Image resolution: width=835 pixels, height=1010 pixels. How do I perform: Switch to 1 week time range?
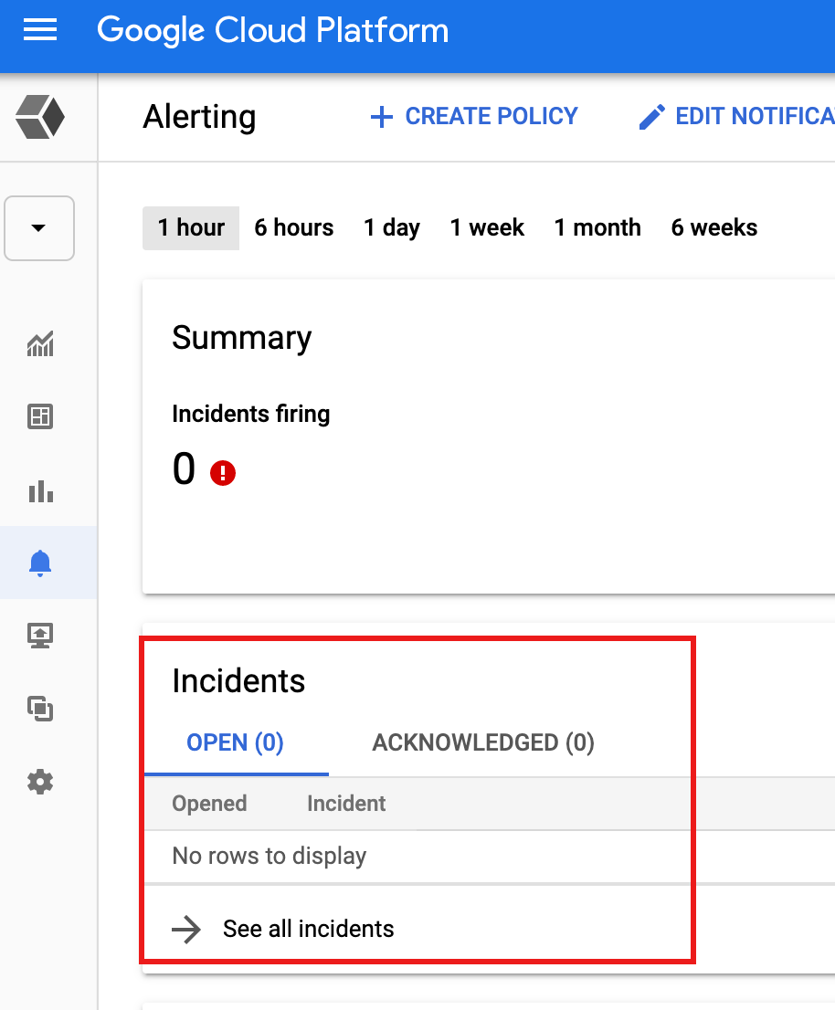[x=487, y=227]
